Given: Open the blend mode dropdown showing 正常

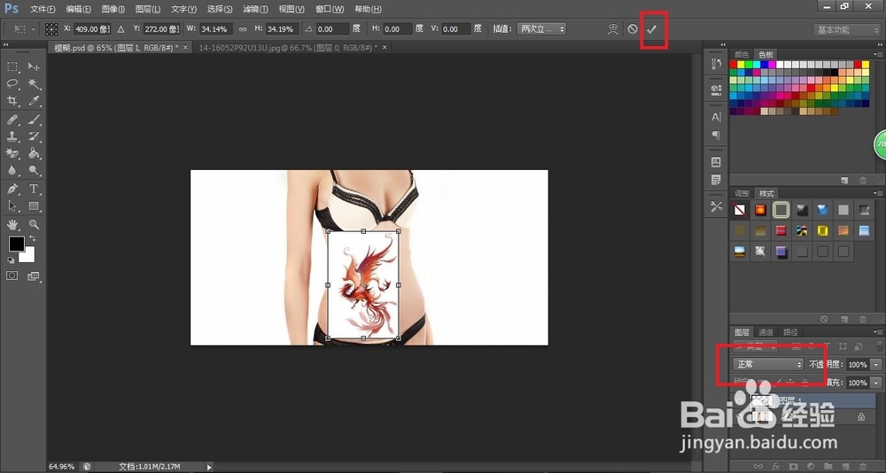Looking at the screenshot, I should (768, 365).
